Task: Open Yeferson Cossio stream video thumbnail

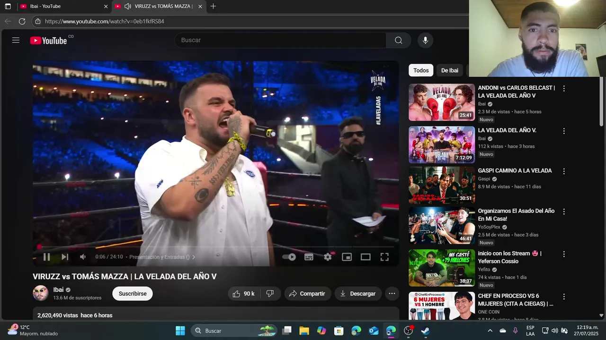Action: [x=442, y=268]
